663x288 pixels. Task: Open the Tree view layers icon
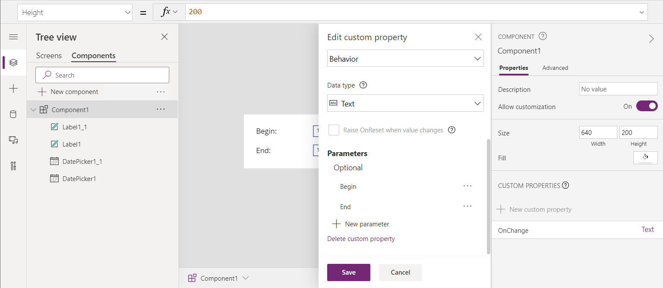(x=13, y=63)
